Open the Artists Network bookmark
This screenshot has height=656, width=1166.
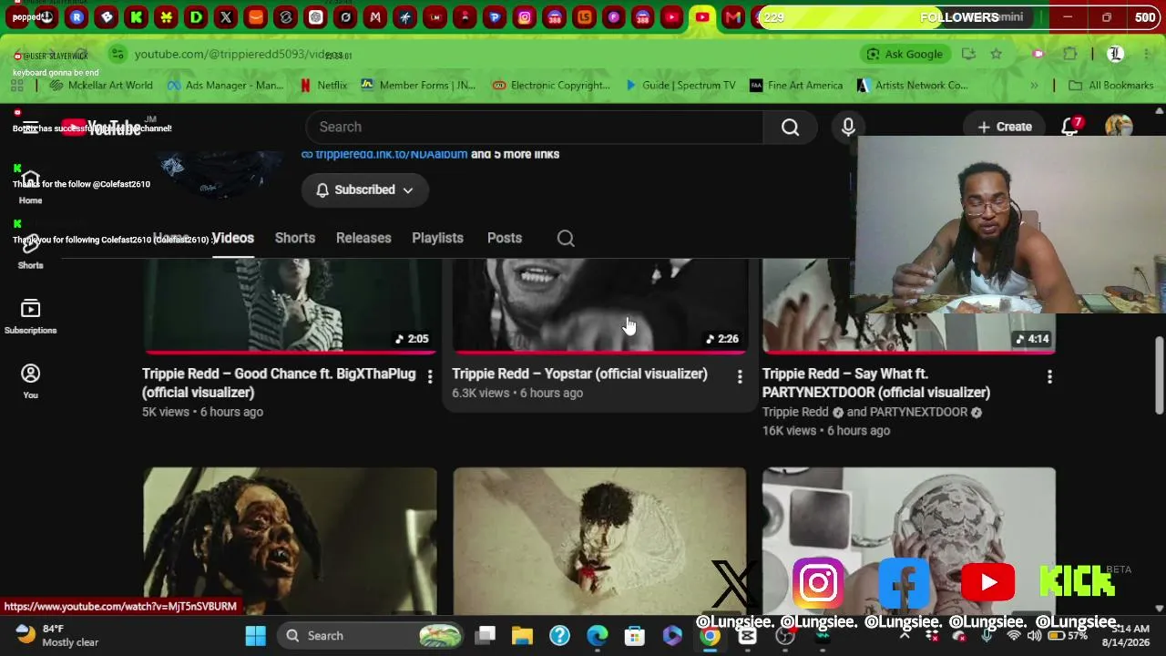coord(912,86)
